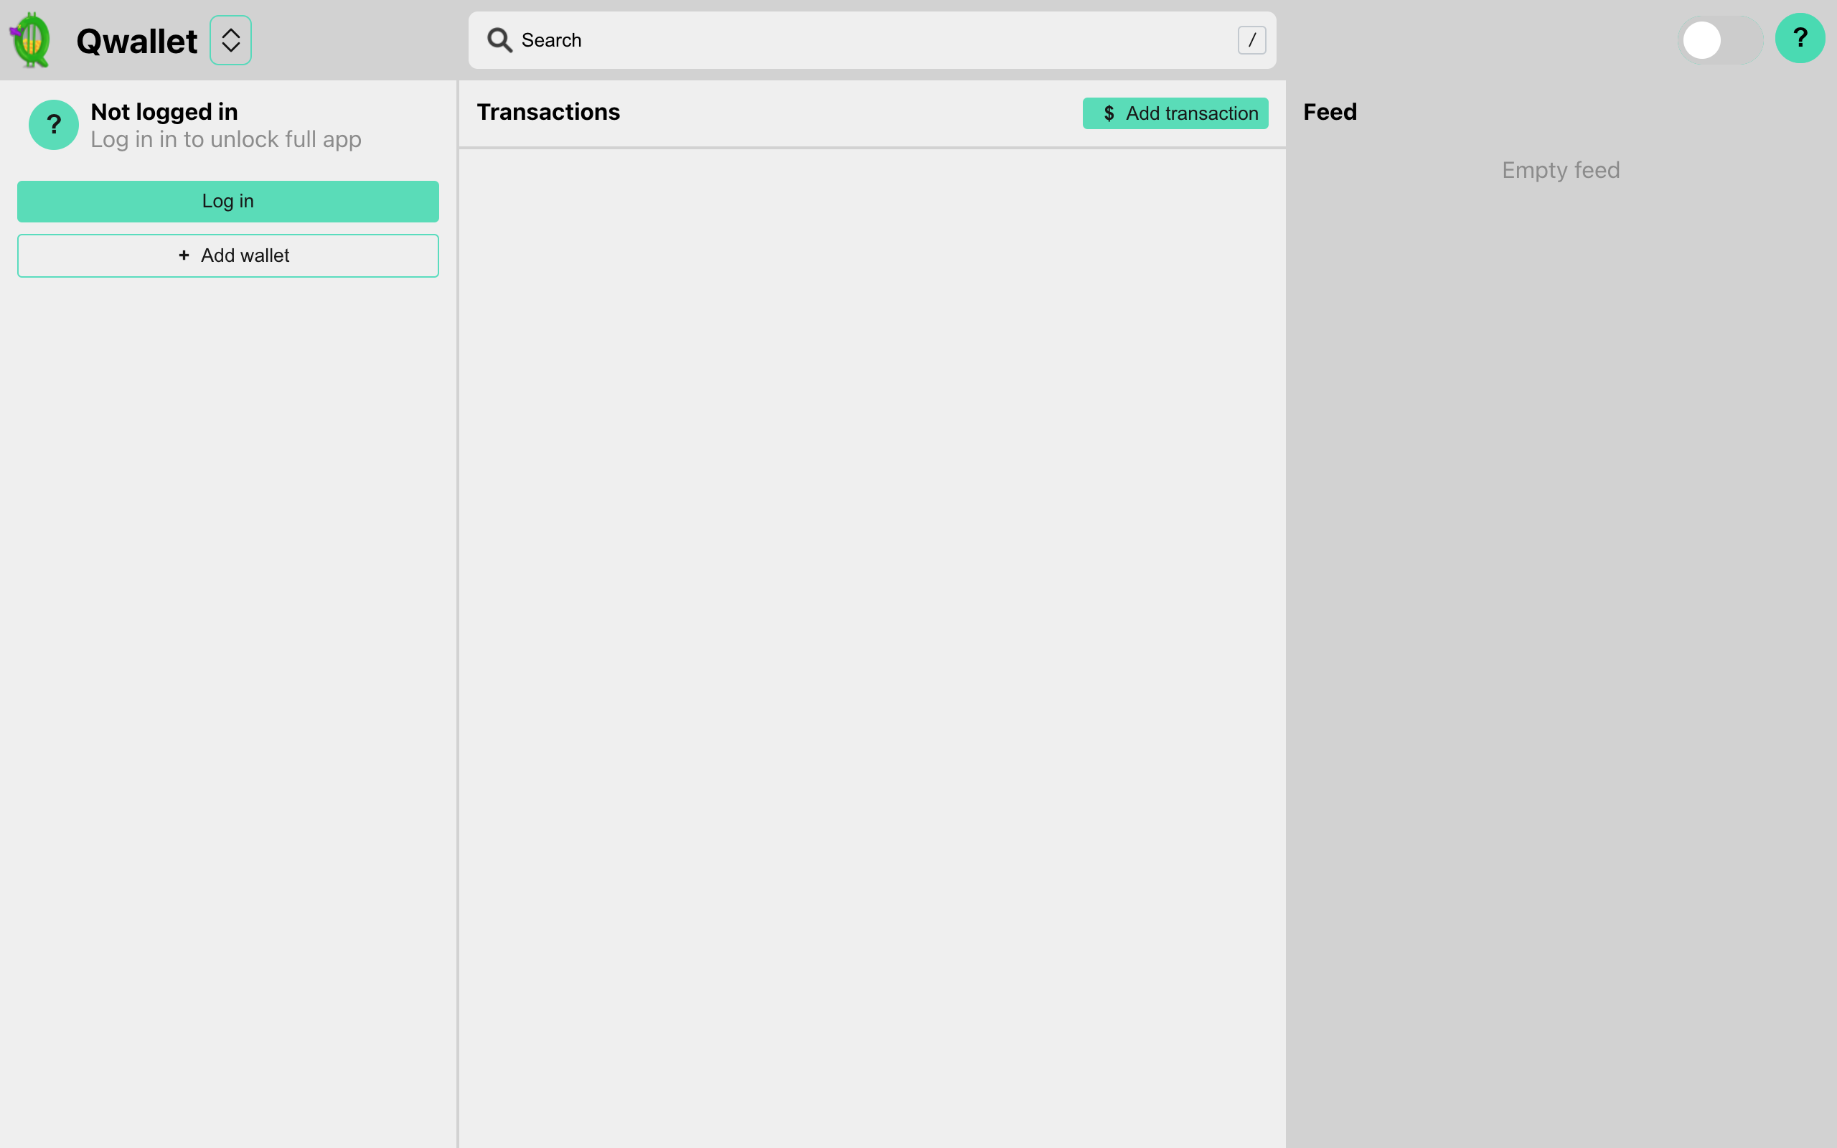Click the Empty feed placeholder text
Viewport: 1837px width, 1148px height.
coord(1560,170)
